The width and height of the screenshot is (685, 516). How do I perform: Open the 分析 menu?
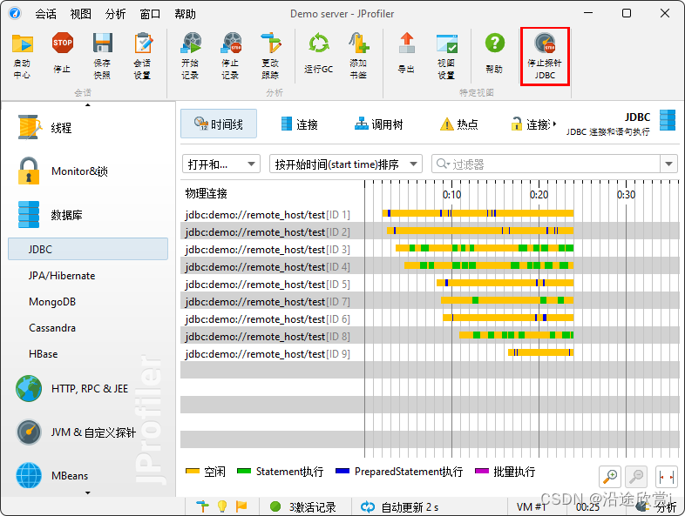point(115,14)
